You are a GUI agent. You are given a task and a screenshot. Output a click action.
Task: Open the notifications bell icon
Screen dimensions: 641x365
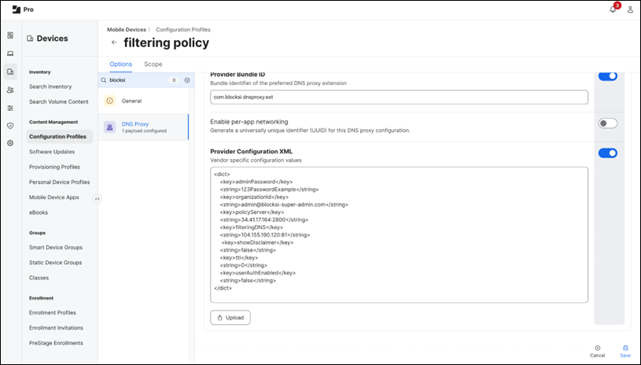[613, 9]
